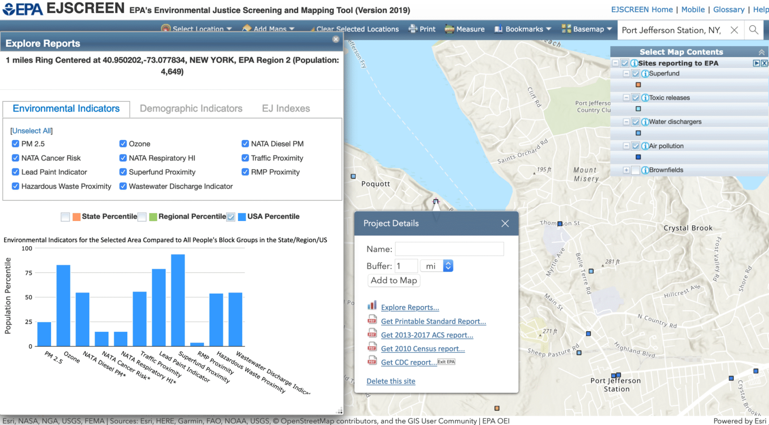The width and height of the screenshot is (769, 425).
Task: Open Get Printable Standard Report link
Action: point(433,321)
